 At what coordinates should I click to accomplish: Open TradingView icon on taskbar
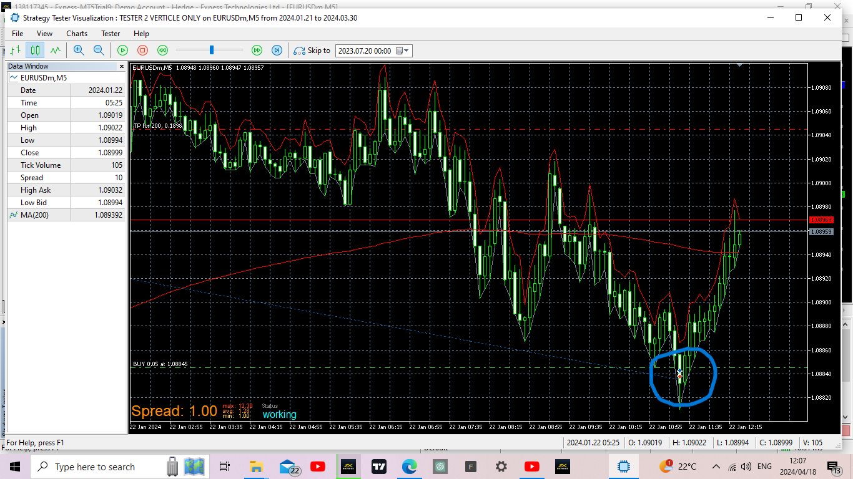point(378,467)
